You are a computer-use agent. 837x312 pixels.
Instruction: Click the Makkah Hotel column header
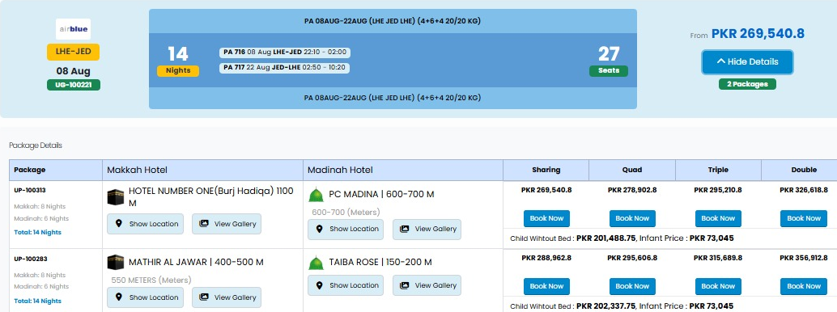click(203, 170)
